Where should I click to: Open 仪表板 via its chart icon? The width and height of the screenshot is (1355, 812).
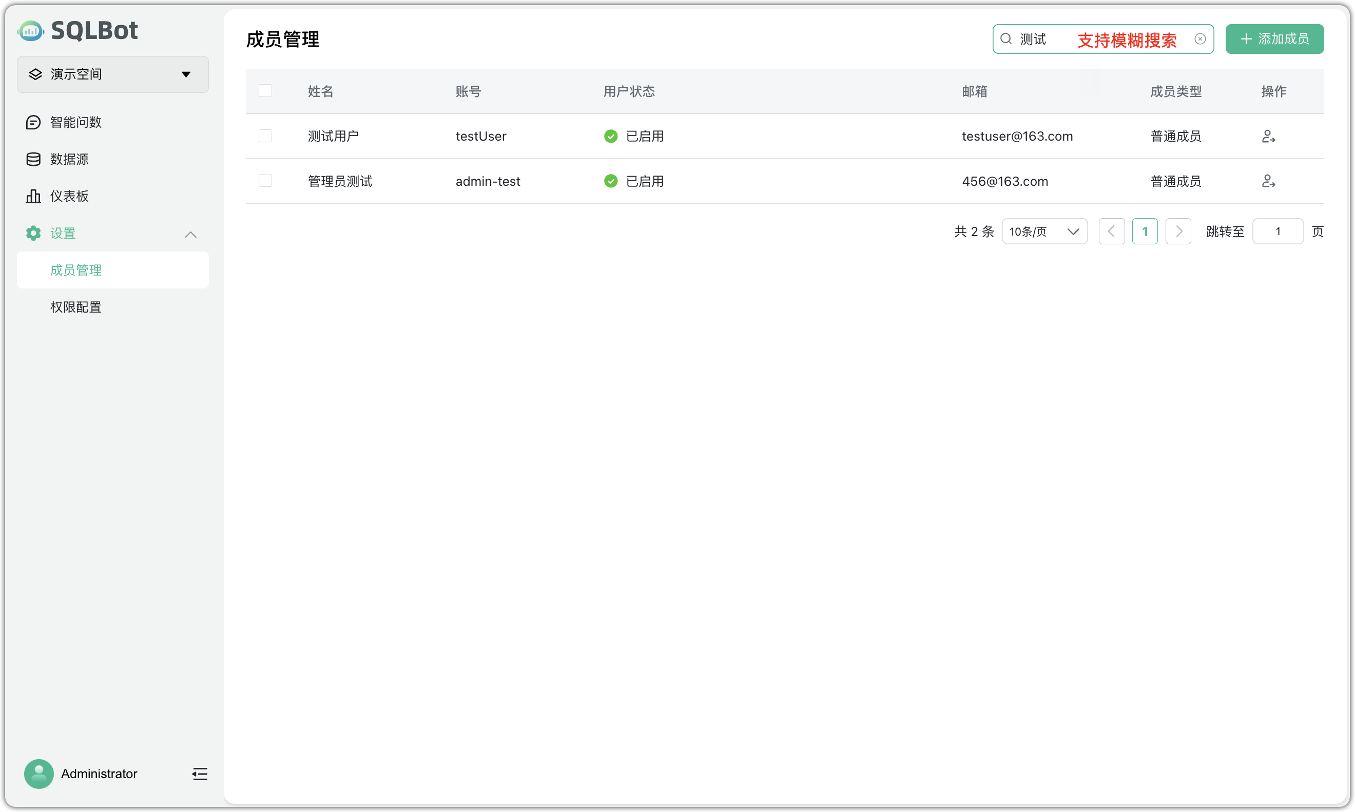pyautogui.click(x=33, y=196)
